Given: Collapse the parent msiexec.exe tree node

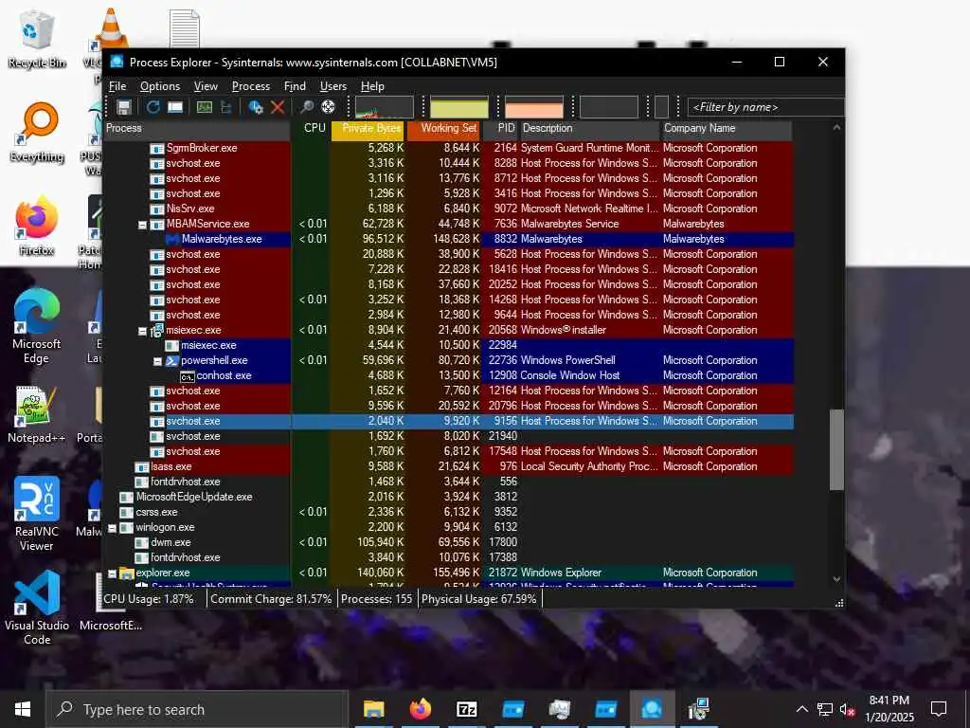Looking at the screenshot, I should (x=142, y=331).
